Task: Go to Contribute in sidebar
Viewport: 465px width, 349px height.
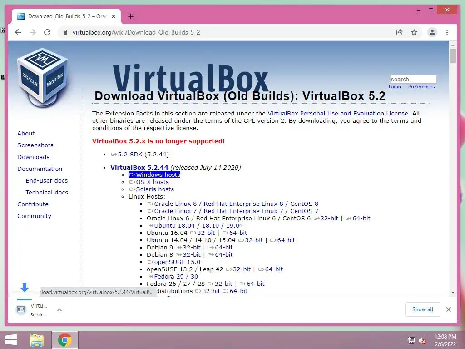Action: click(x=33, y=204)
